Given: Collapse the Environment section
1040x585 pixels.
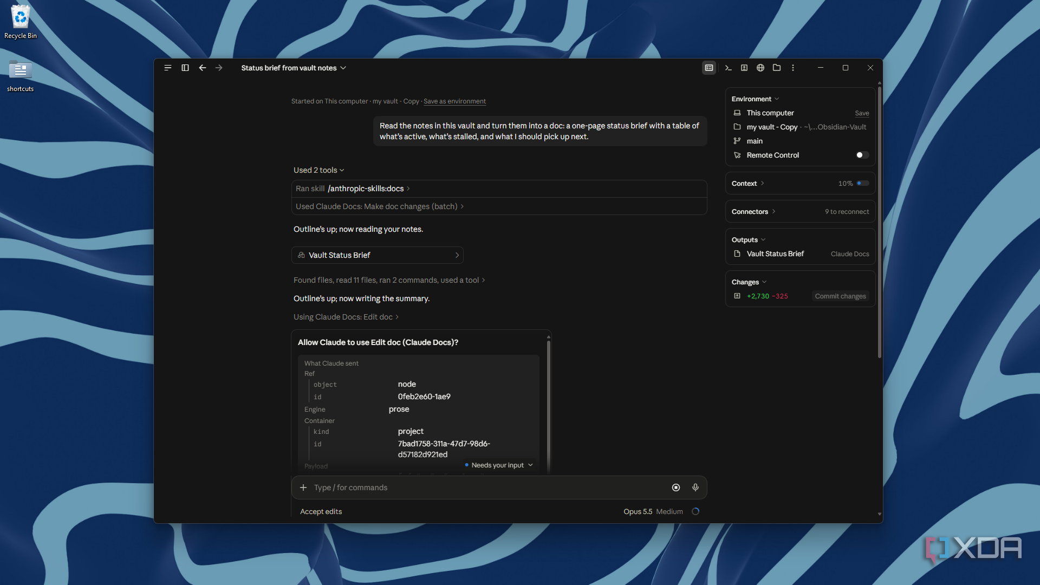Looking at the screenshot, I should pyautogui.click(x=755, y=99).
